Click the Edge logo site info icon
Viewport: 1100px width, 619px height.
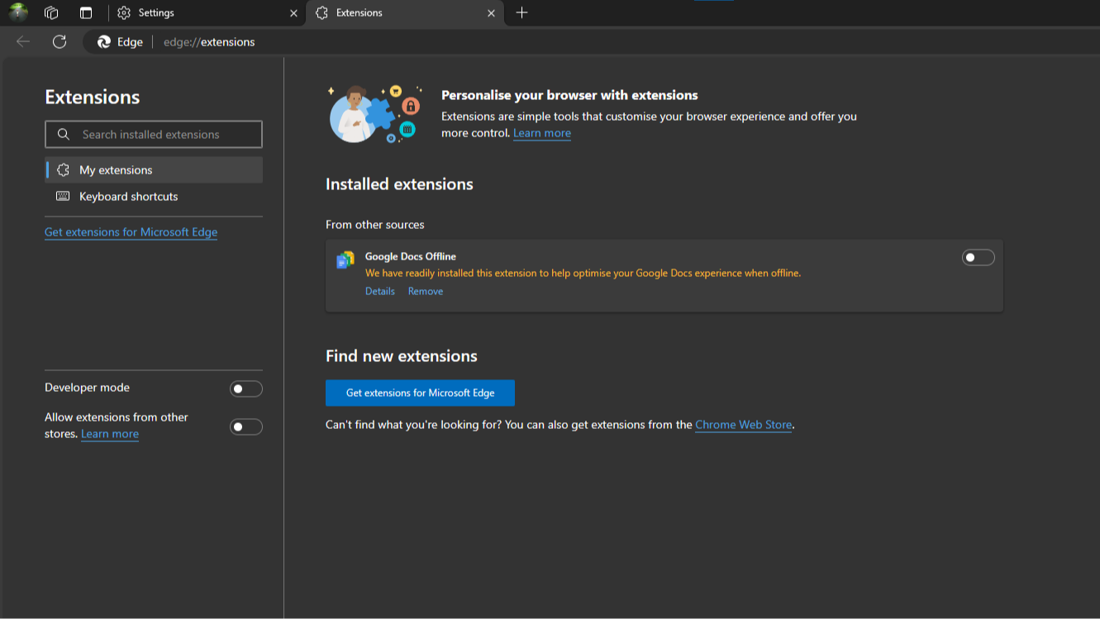(x=104, y=42)
